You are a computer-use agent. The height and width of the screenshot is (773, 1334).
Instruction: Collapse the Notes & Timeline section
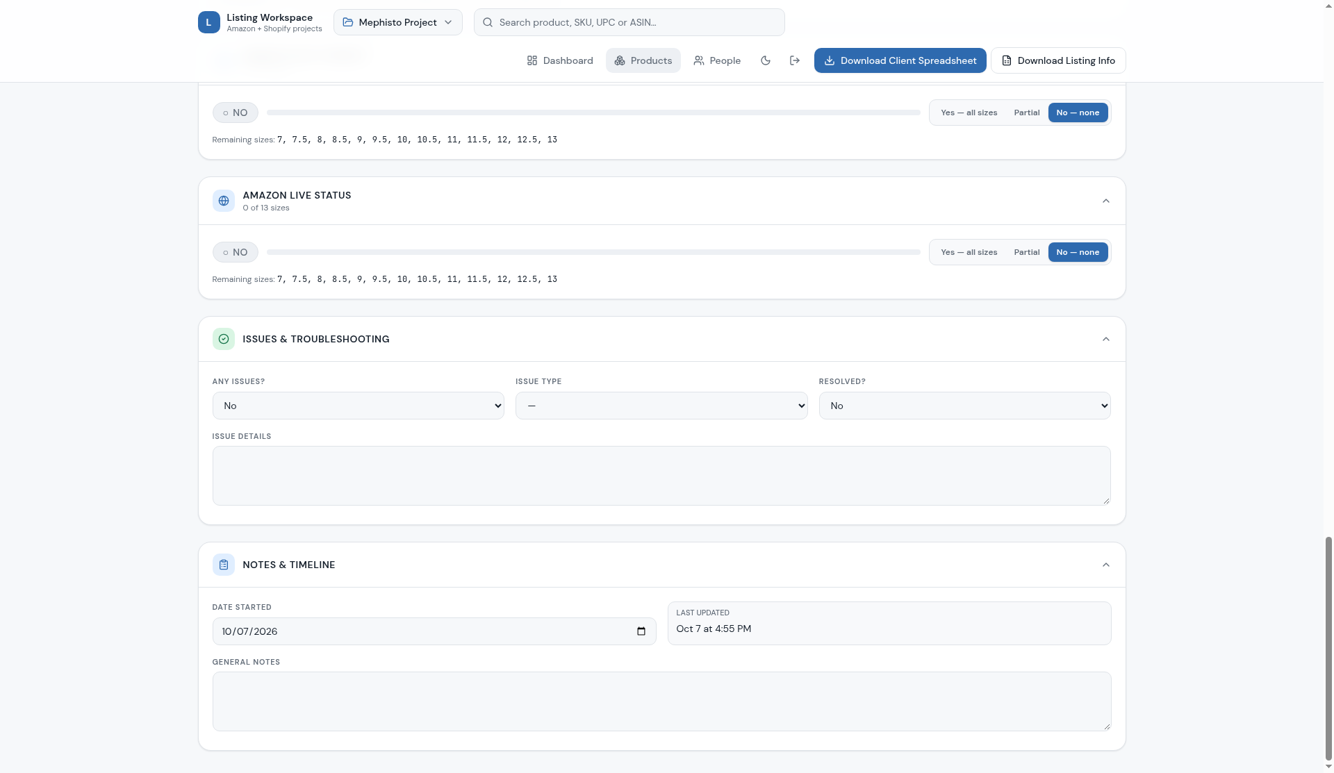tap(1106, 565)
